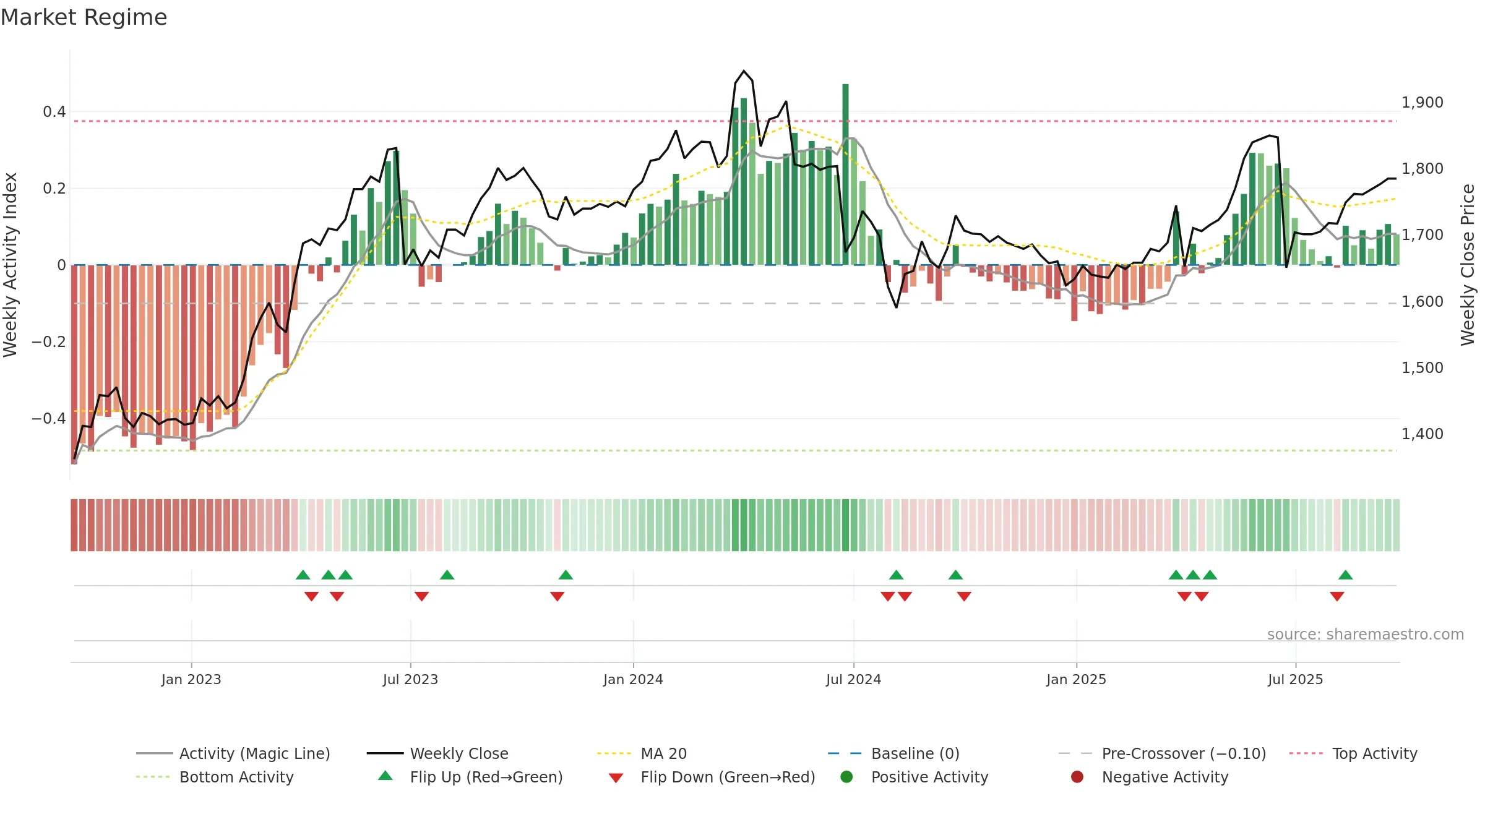Click the Positive Activity legend green dot
Image resolution: width=1485 pixels, height=835 pixels.
click(846, 776)
